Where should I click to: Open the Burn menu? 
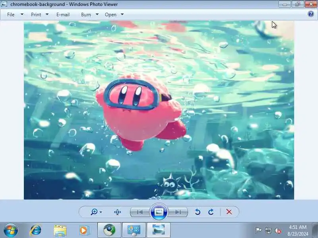pyautogui.click(x=86, y=15)
